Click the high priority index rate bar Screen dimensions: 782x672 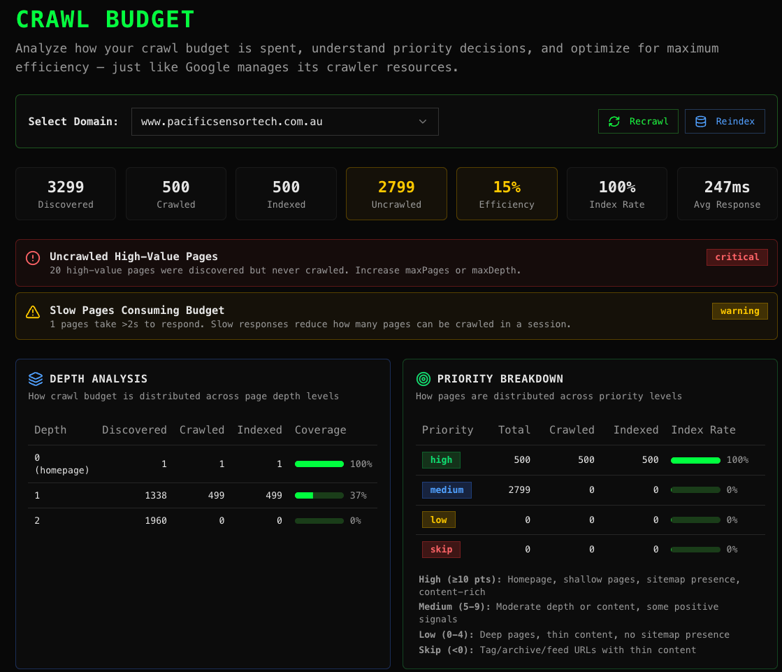(x=695, y=460)
